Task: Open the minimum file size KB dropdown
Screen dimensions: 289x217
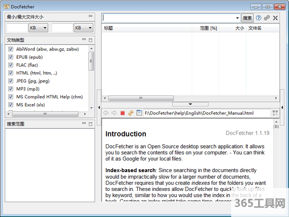Action: click(x=38, y=28)
